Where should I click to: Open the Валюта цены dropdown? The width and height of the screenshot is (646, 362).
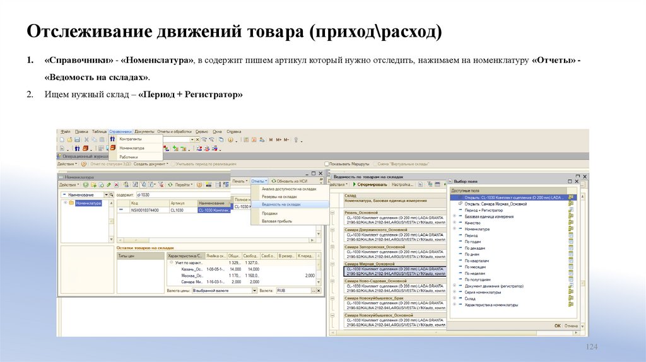[x=254, y=291]
